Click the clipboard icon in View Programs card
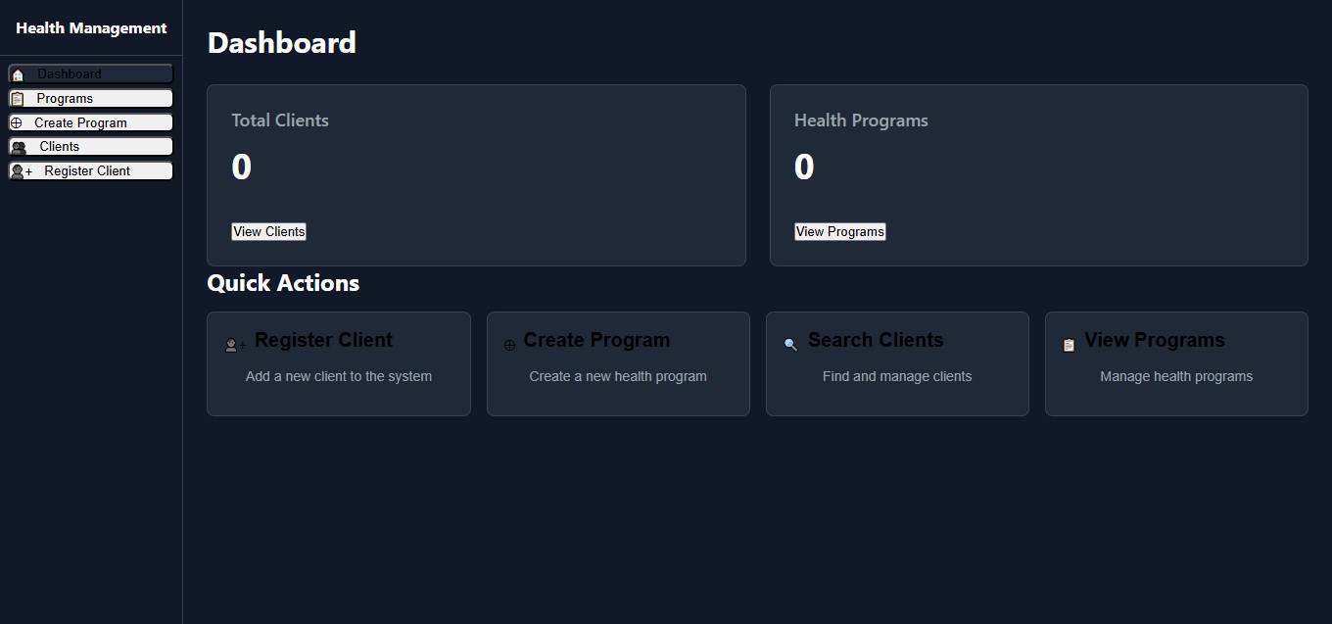The width and height of the screenshot is (1332, 624). [x=1069, y=345]
